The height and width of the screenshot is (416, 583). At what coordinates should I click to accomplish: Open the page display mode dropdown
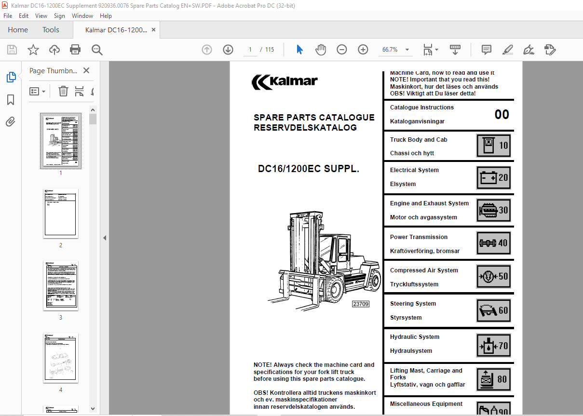(431, 50)
